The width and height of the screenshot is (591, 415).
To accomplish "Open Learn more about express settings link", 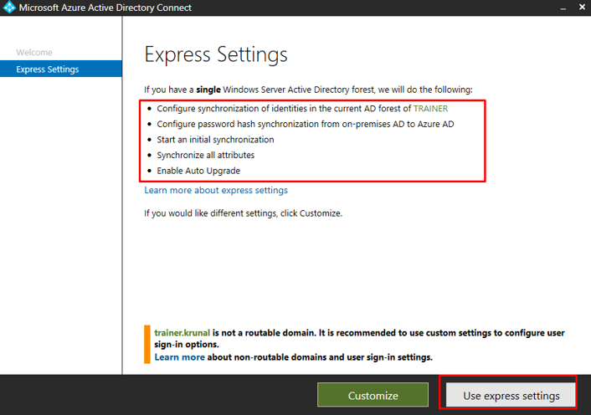I will coord(216,190).
